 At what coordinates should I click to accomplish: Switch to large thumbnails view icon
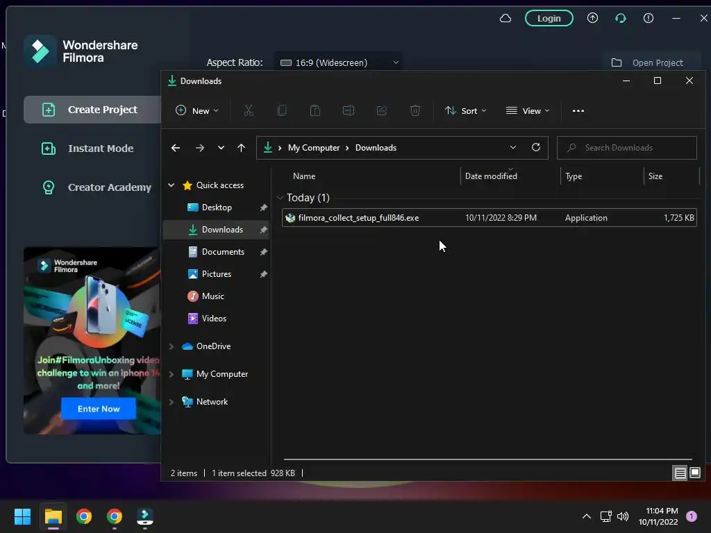pos(694,473)
